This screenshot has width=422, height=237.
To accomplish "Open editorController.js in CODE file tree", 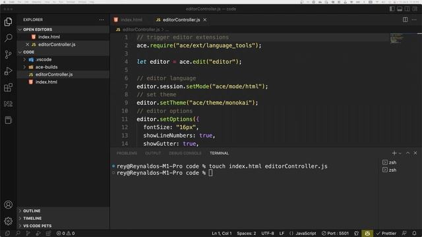I will coord(63,74).
